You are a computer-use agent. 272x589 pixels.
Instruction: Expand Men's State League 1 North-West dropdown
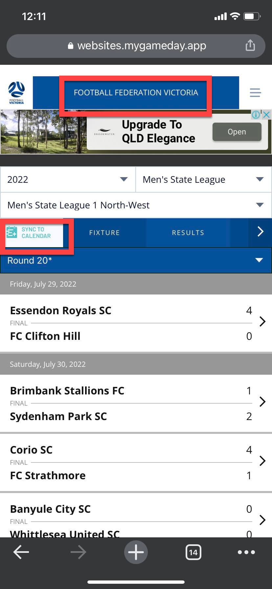[136, 205]
